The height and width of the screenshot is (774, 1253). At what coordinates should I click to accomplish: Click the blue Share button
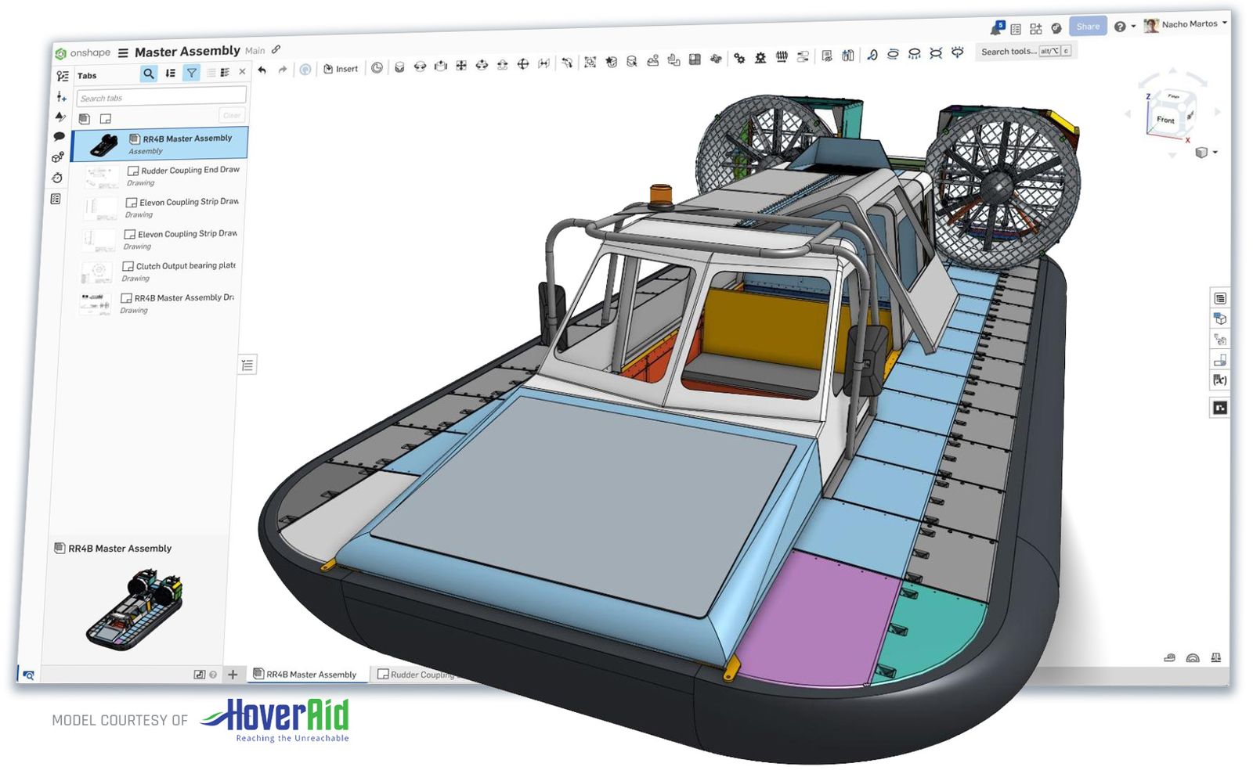pos(1088,26)
